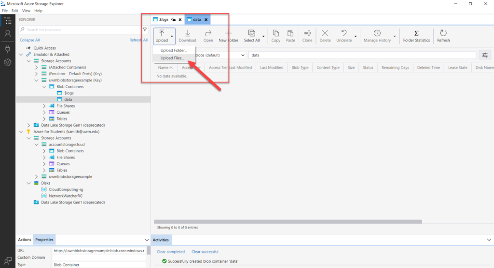Open the Manage History dropdown arrow
The height and width of the screenshot is (268, 494).
coord(395,36)
